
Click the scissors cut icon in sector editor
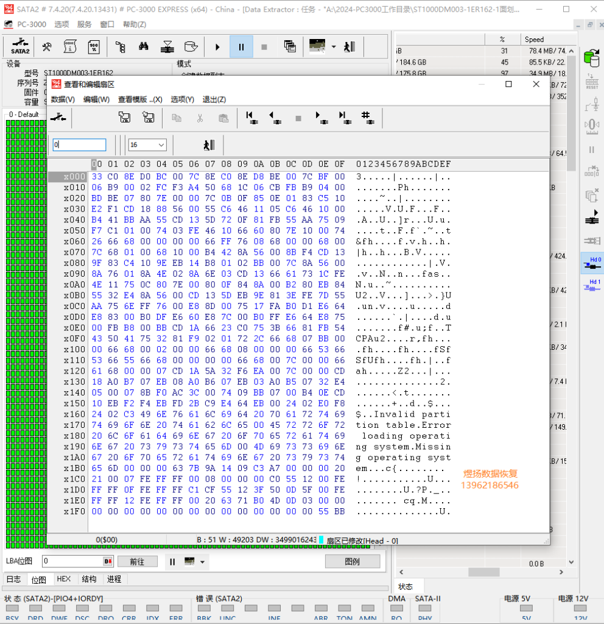coord(200,118)
